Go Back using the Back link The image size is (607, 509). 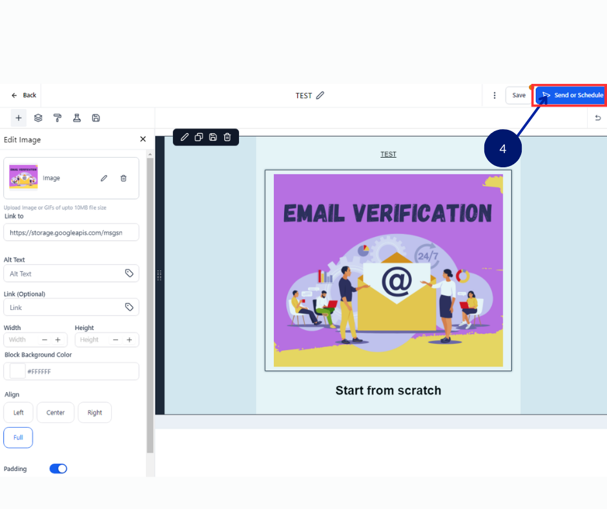click(21, 95)
